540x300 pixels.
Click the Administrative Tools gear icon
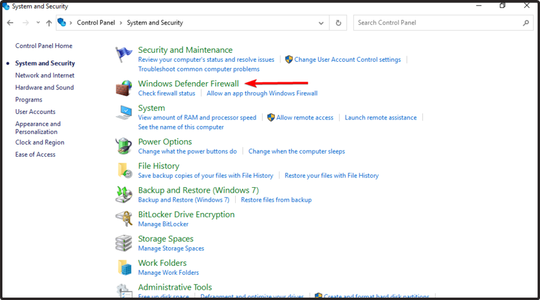point(124,291)
